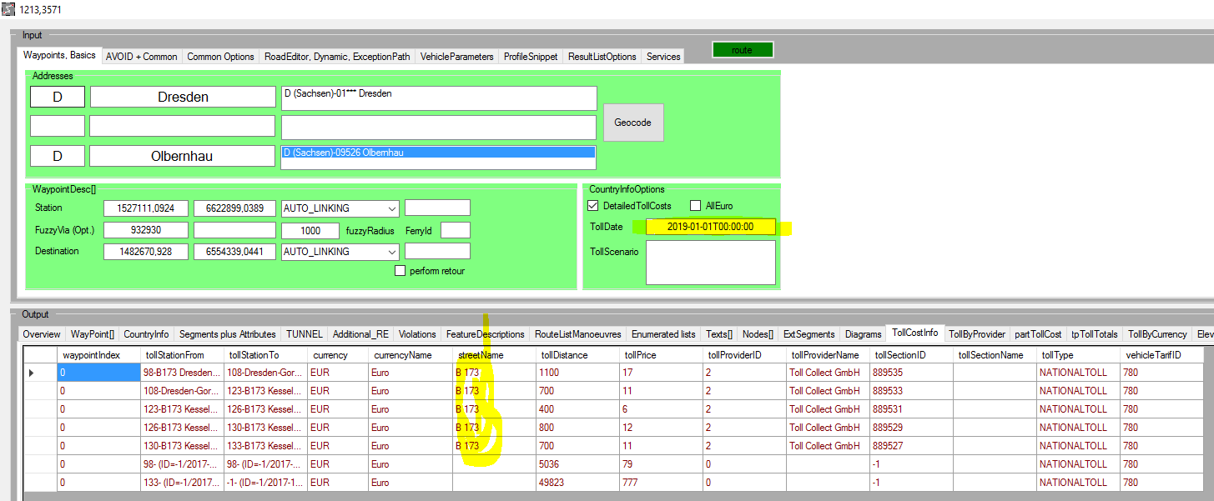Select the Olbernhau geocode result list entry

[x=438, y=153]
